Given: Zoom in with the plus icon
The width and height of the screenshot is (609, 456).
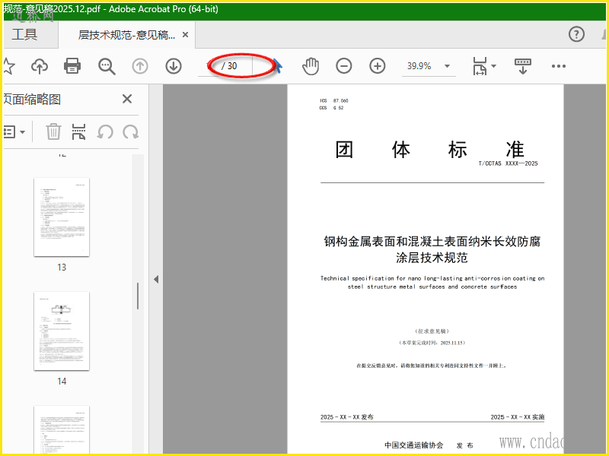Looking at the screenshot, I should 378,66.
